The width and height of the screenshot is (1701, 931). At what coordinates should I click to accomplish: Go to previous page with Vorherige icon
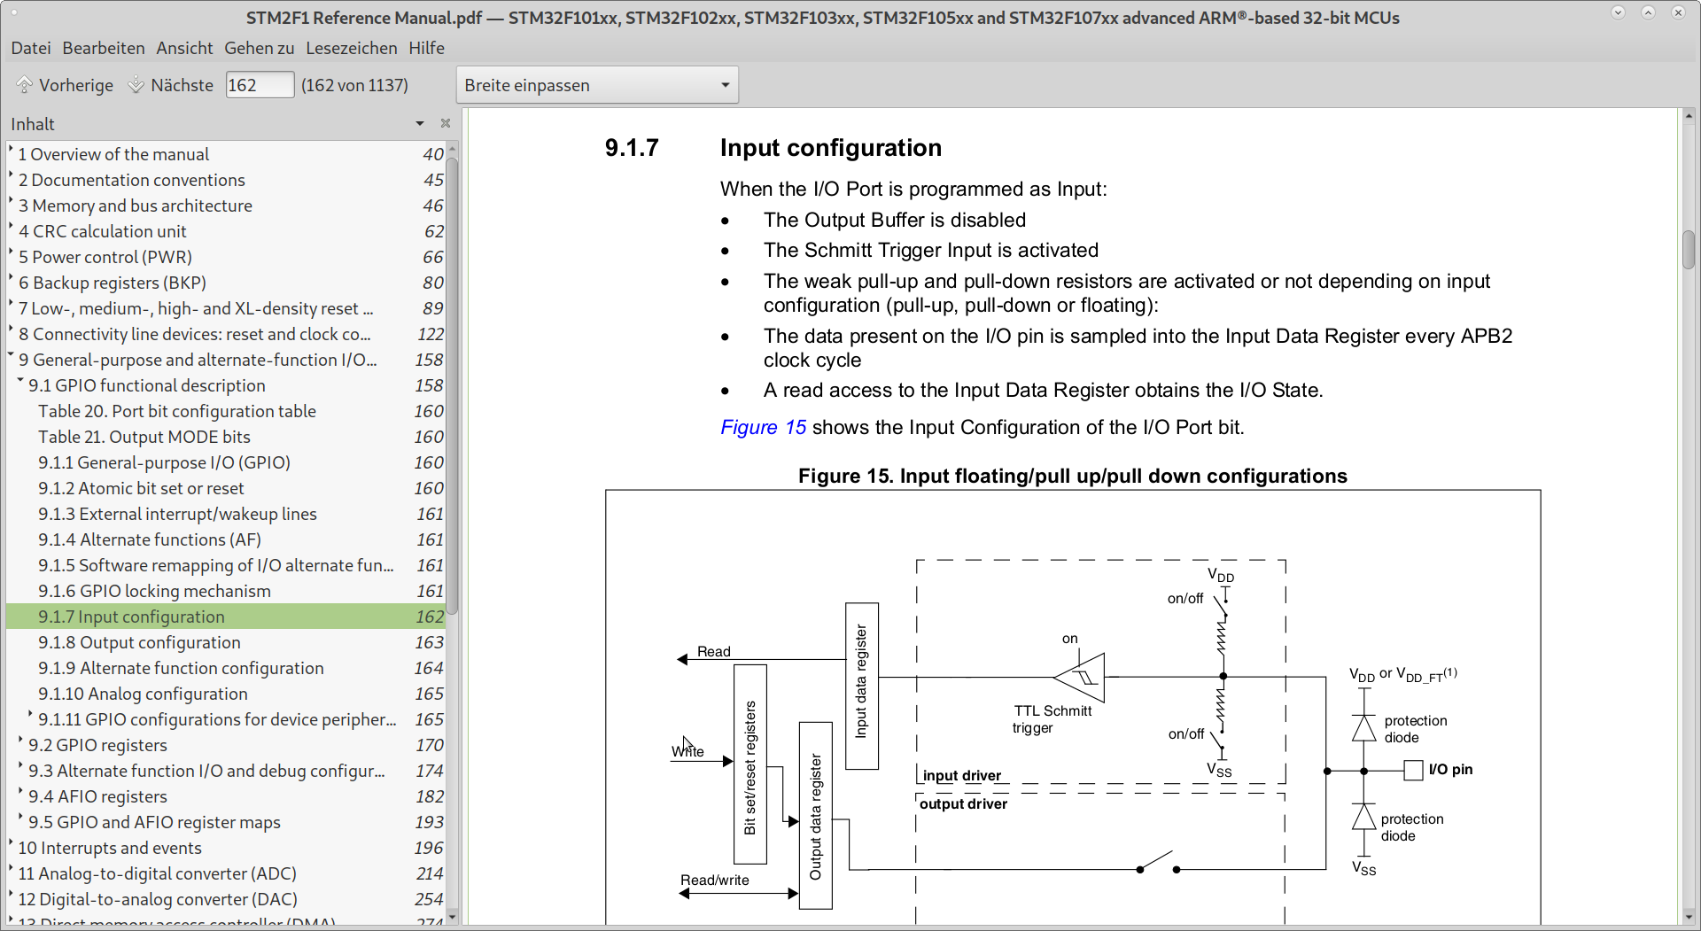point(24,85)
